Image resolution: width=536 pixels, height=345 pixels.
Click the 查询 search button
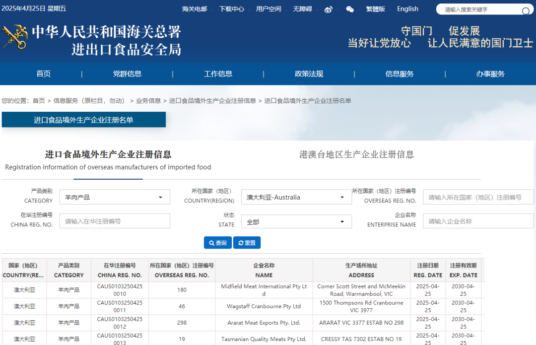[217, 243]
